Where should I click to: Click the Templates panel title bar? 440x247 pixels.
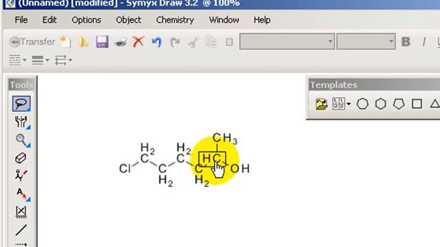pos(374,85)
